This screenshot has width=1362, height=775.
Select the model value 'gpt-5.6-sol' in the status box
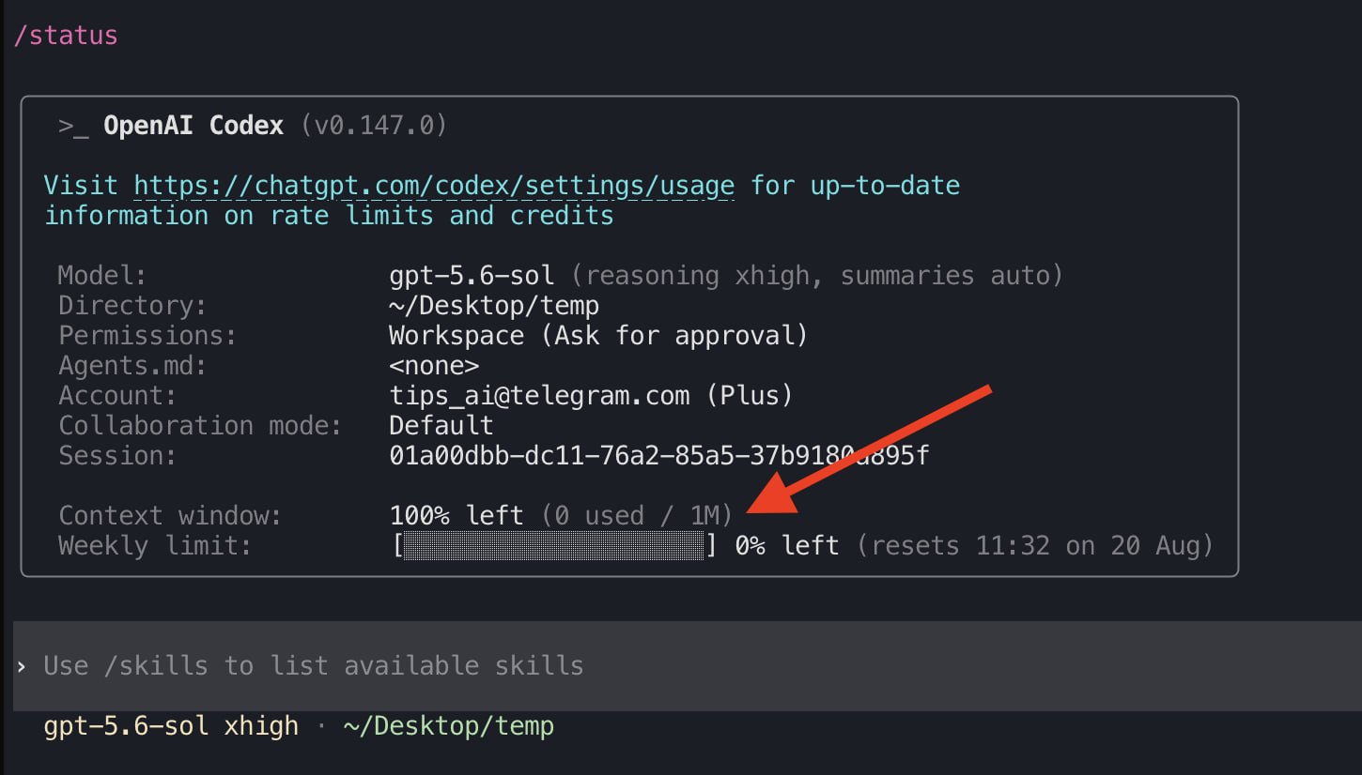(472, 276)
